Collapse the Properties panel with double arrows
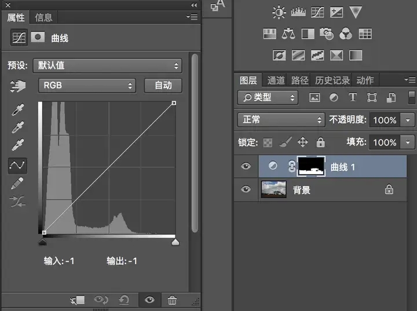Image resolution: width=417 pixels, height=311 pixels. 194,5
